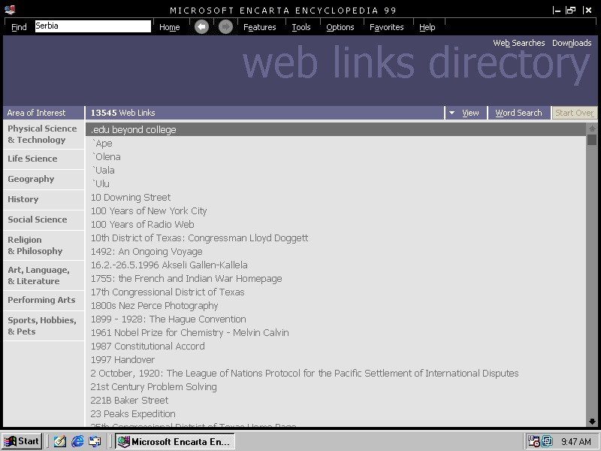Select the Physical Science & Technology category
Screen dimensions: 601x451
[x=44, y=135]
